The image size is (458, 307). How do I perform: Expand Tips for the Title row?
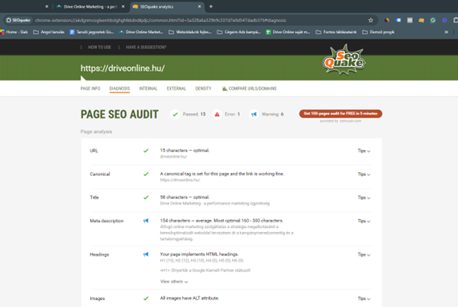coord(364,197)
